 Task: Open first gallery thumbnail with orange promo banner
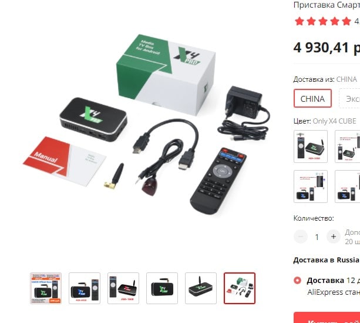point(46,288)
